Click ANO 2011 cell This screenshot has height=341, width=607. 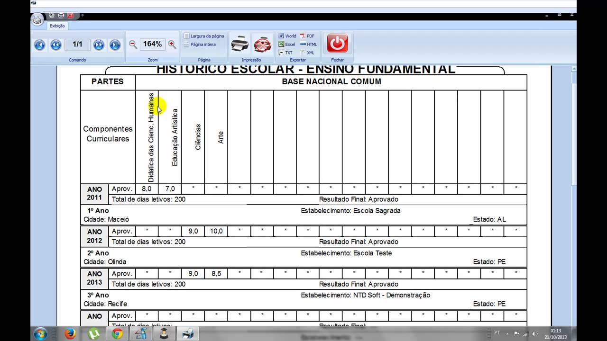(94, 193)
